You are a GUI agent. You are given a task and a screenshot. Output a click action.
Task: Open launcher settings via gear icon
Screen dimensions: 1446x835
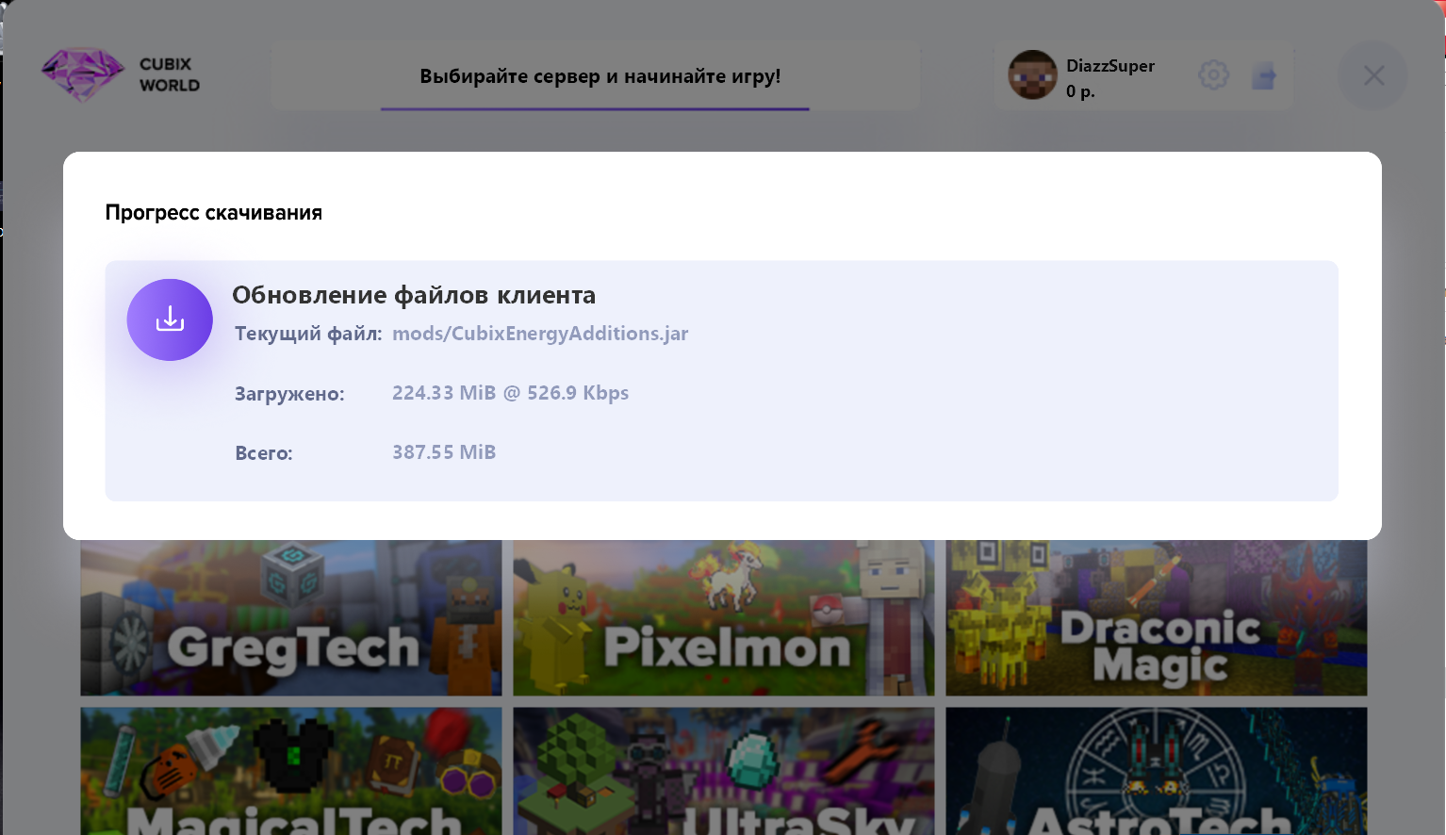(1213, 75)
